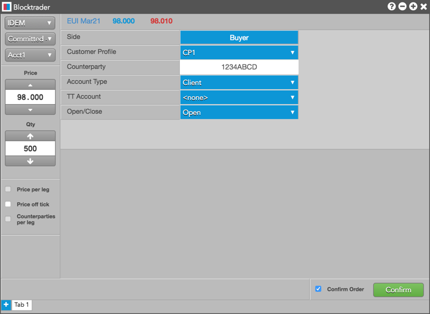Viewport: 430px width, 314px height.
Task: Decrease price with the down arrow
Action: click(x=30, y=109)
